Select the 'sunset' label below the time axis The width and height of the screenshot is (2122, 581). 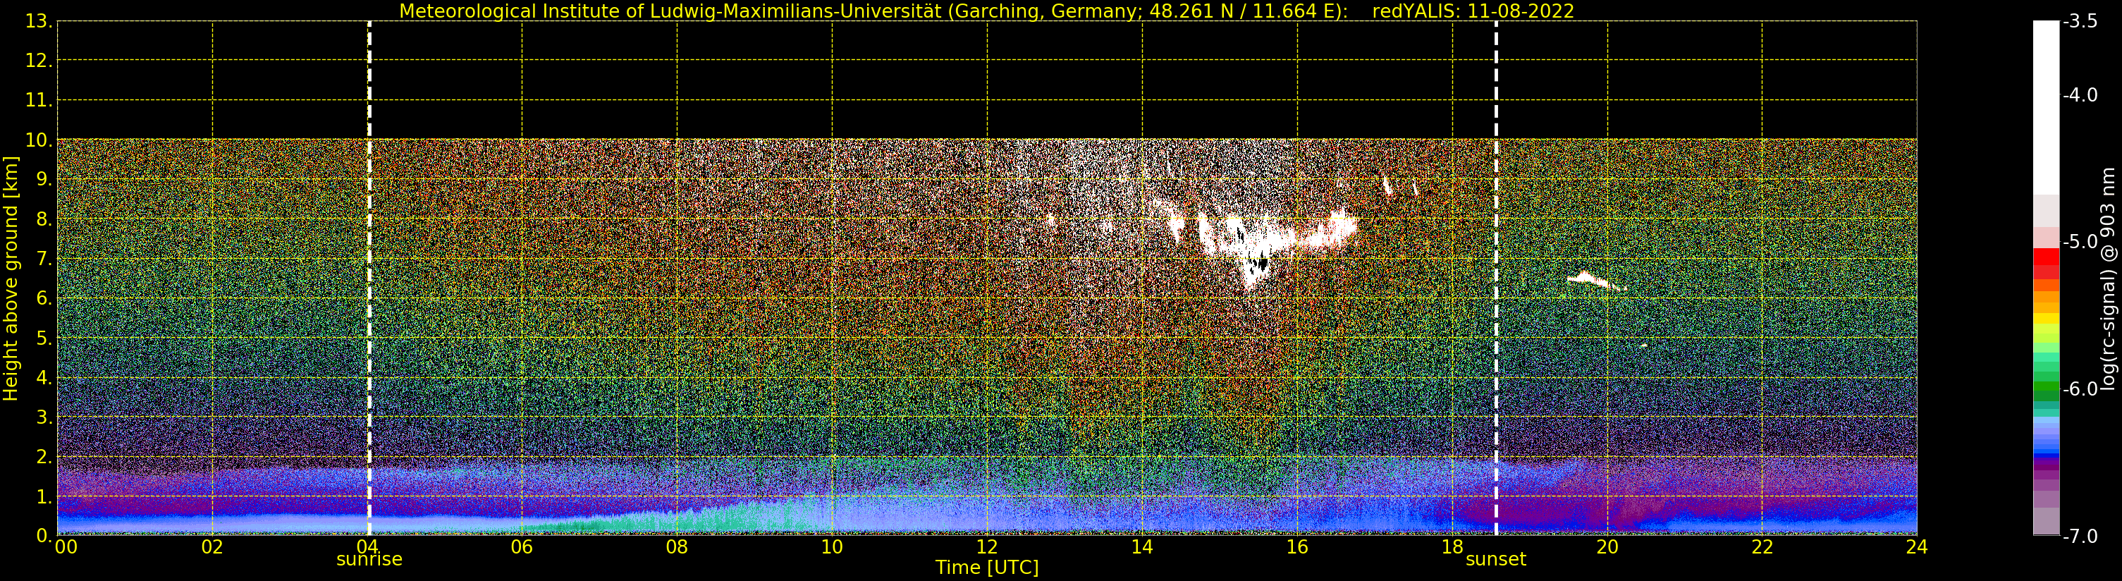coord(1495,560)
